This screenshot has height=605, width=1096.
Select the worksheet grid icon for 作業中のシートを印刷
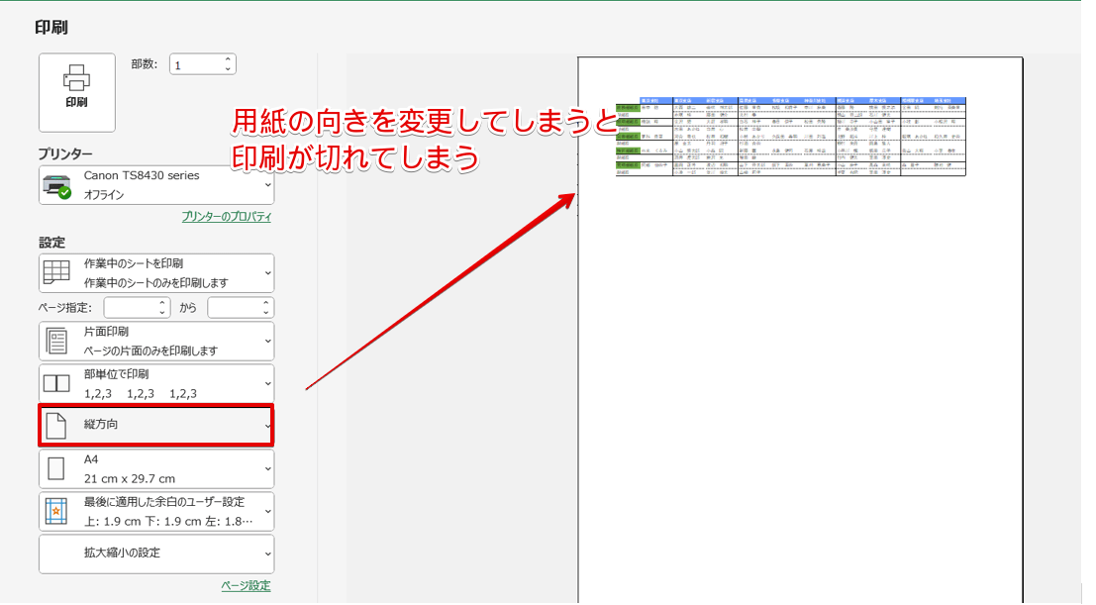55,272
